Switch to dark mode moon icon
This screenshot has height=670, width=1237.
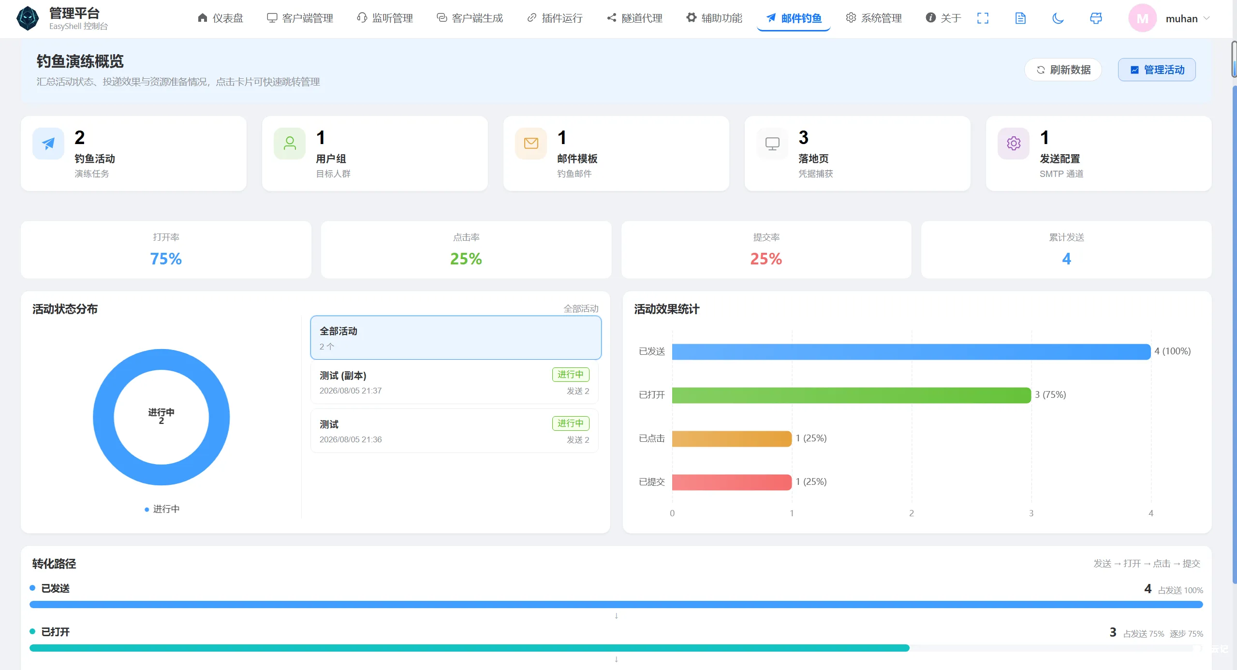tap(1058, 18)
